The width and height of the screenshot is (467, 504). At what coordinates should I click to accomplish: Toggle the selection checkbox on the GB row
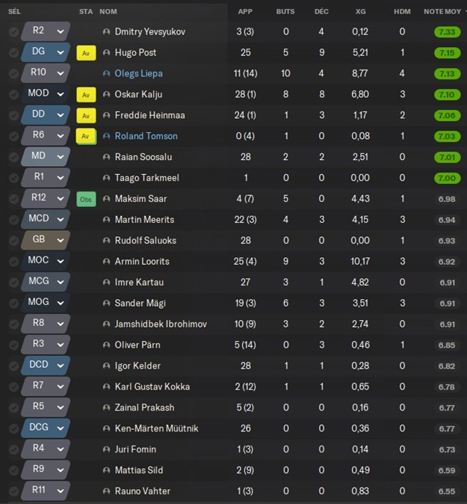[x=13, y=241]
